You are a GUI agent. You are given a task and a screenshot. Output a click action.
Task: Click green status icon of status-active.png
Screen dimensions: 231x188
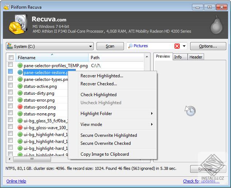tap(20, 86)
